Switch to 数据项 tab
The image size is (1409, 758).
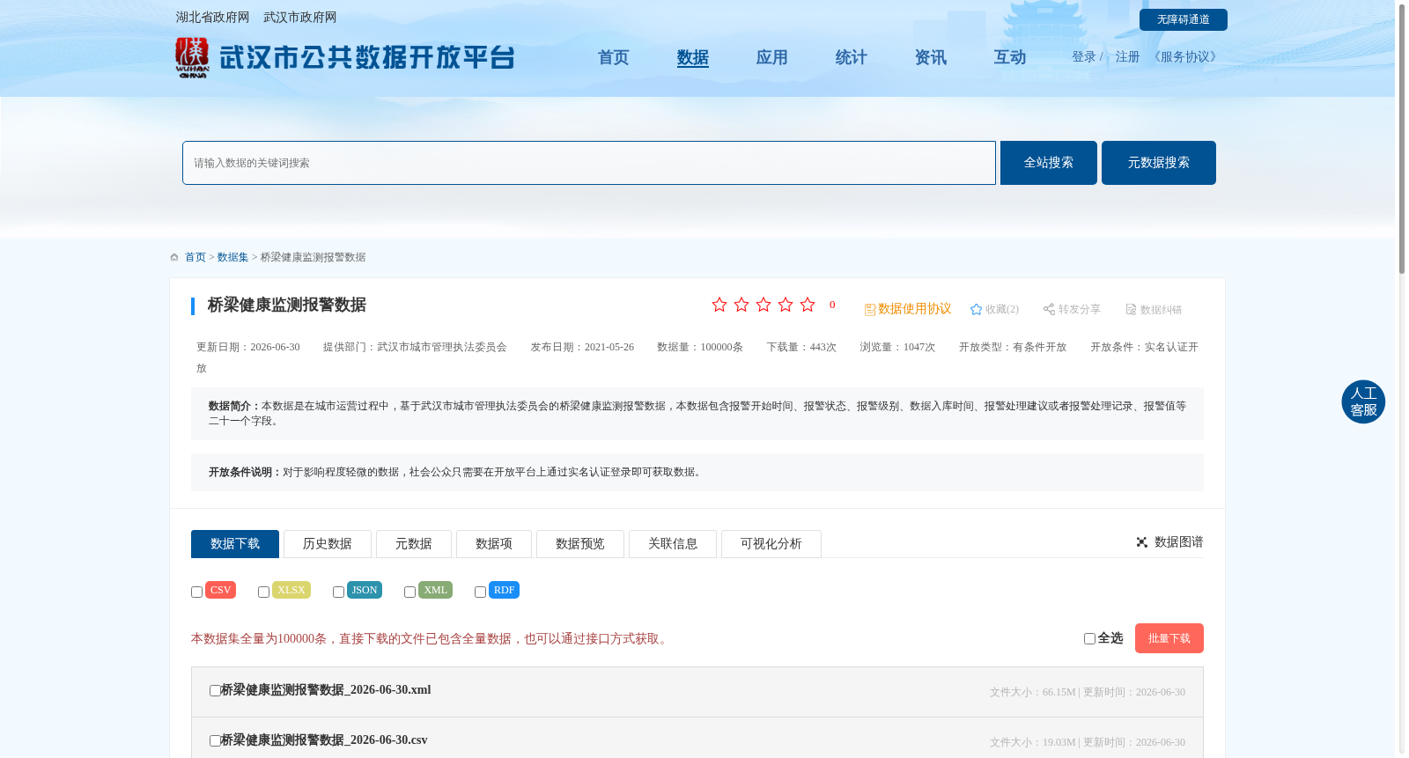coord(494,544)
